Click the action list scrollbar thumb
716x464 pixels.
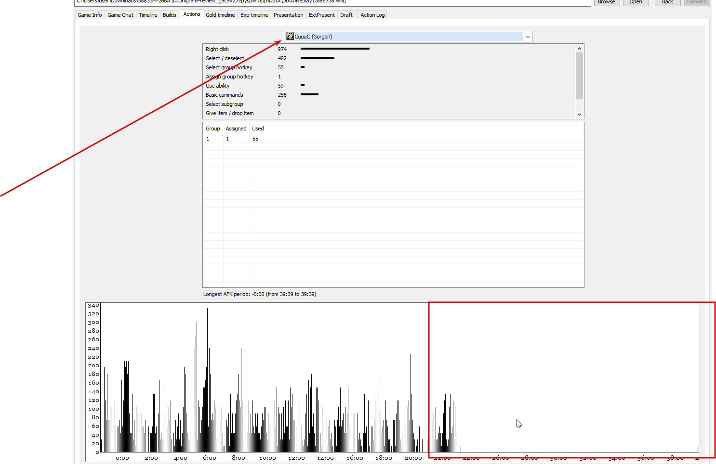[579, 76]
